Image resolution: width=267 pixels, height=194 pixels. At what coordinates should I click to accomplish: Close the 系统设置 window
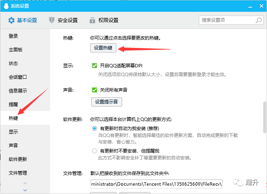(x=262, y=6)
